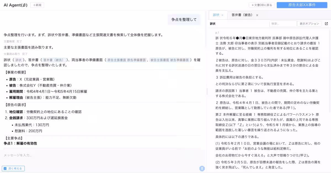The image size is (331, 173).
Task: Open the 原告太郎XX事件 case button
Action: [301, 5]
